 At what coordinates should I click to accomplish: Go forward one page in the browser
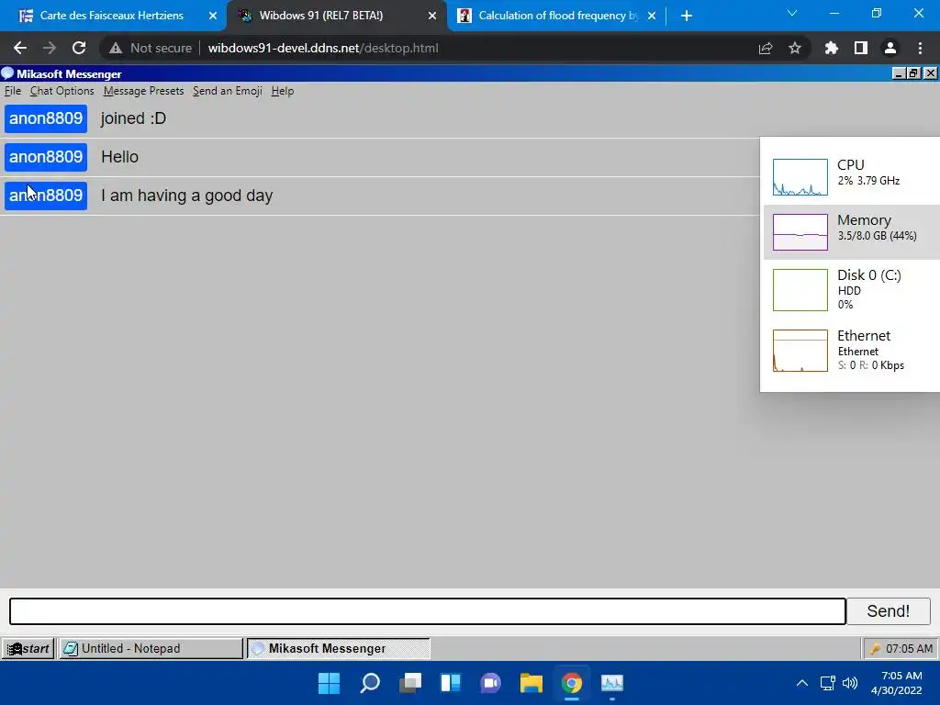pyautogui.click(x=50, y=48)
